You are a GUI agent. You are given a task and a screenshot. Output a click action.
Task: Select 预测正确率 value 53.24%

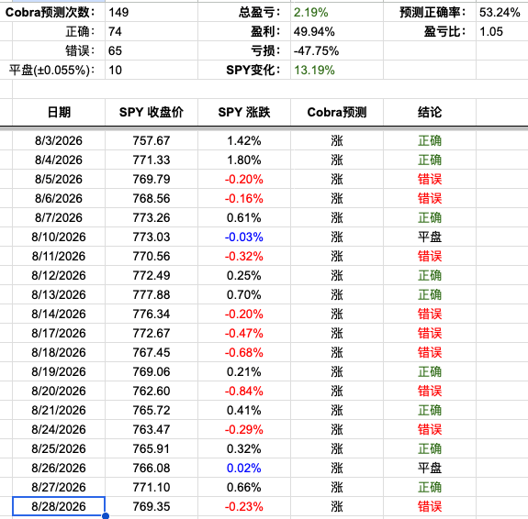tap(502, 13)
